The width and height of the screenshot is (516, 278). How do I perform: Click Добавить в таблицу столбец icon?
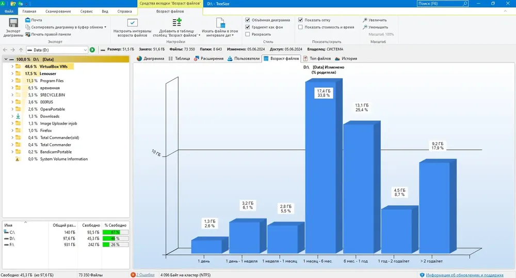click(x=176, y=22)
